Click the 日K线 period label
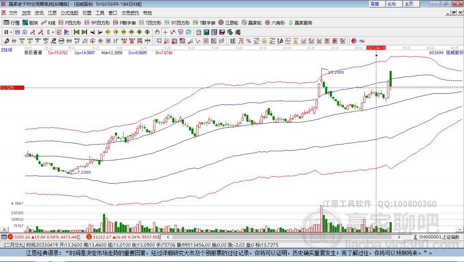464x262 pixels. coord(7,50)
